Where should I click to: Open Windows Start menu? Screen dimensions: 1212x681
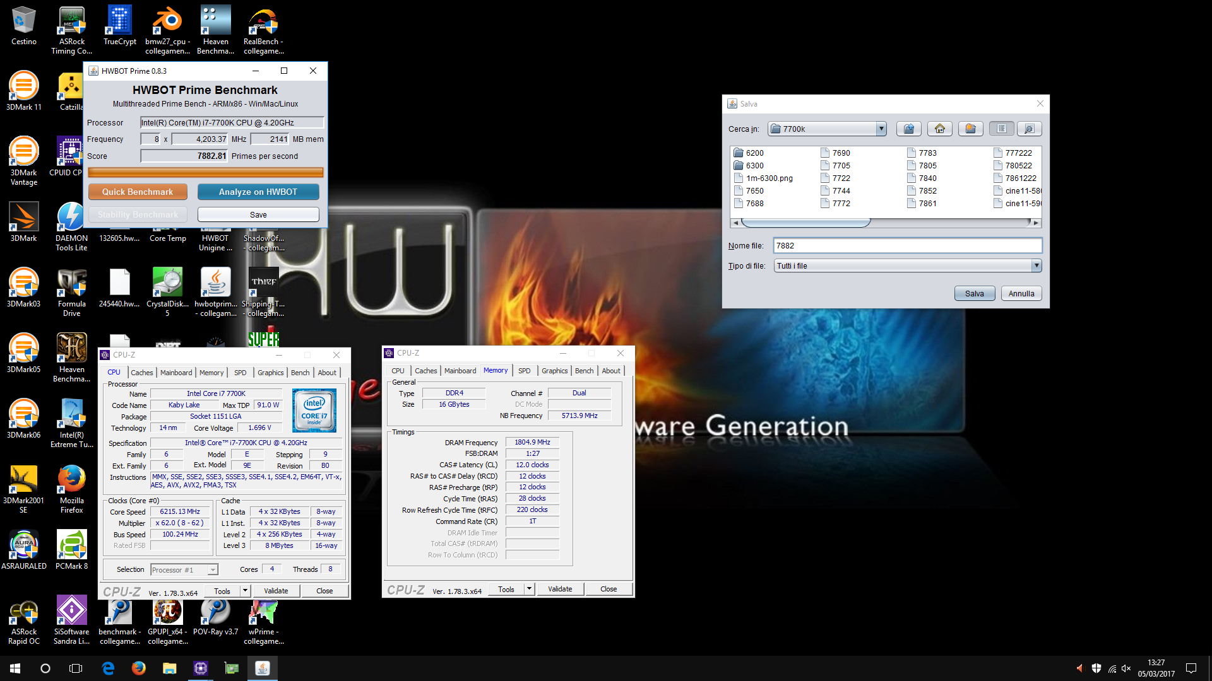pos(15,668)
